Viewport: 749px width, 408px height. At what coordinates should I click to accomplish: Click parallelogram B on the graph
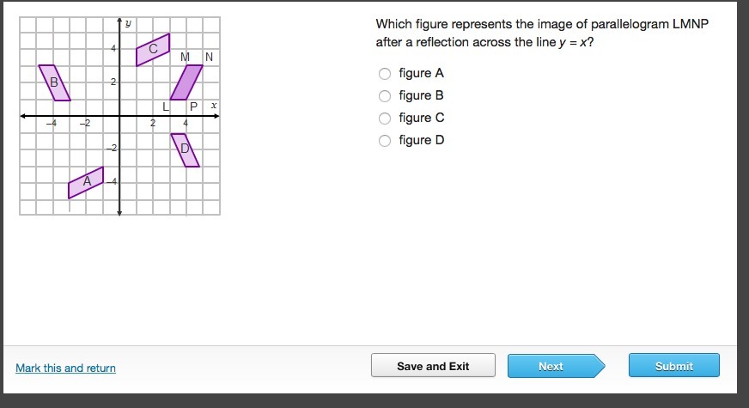tap(54, 82)
